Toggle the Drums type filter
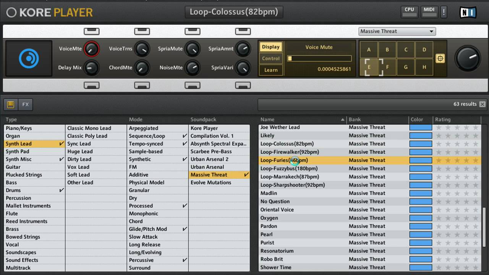 pyautogui.click(x=34, y=190)
